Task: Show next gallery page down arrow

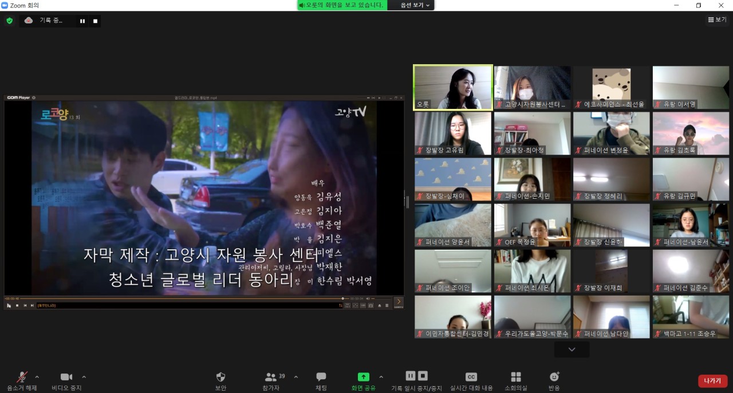Action: [572, 349]
